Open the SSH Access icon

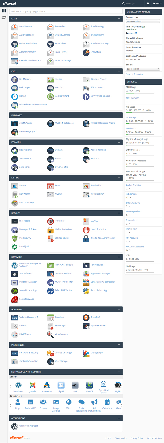[x=15, y=221]
